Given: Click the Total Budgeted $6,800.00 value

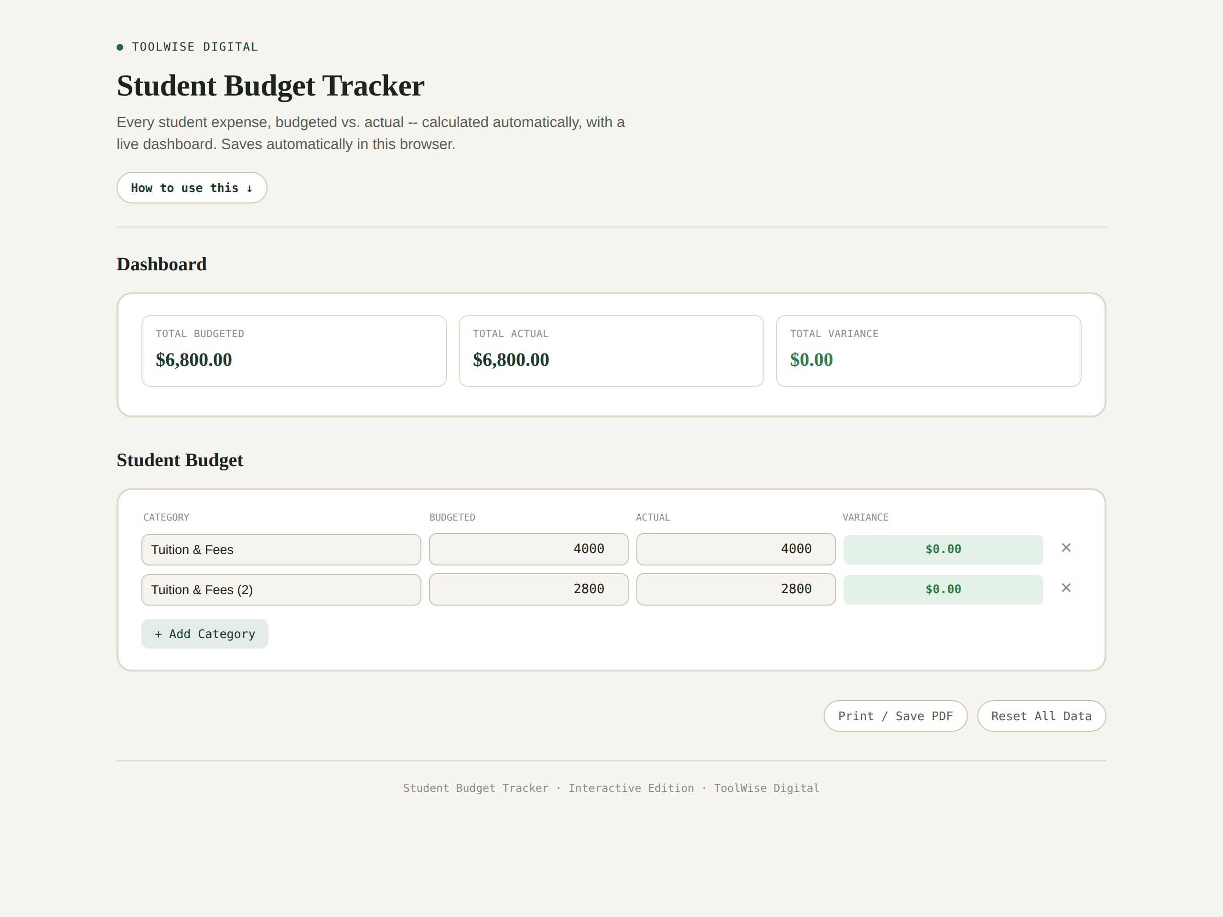Looking at the screenshot, I should coord(194,360).
